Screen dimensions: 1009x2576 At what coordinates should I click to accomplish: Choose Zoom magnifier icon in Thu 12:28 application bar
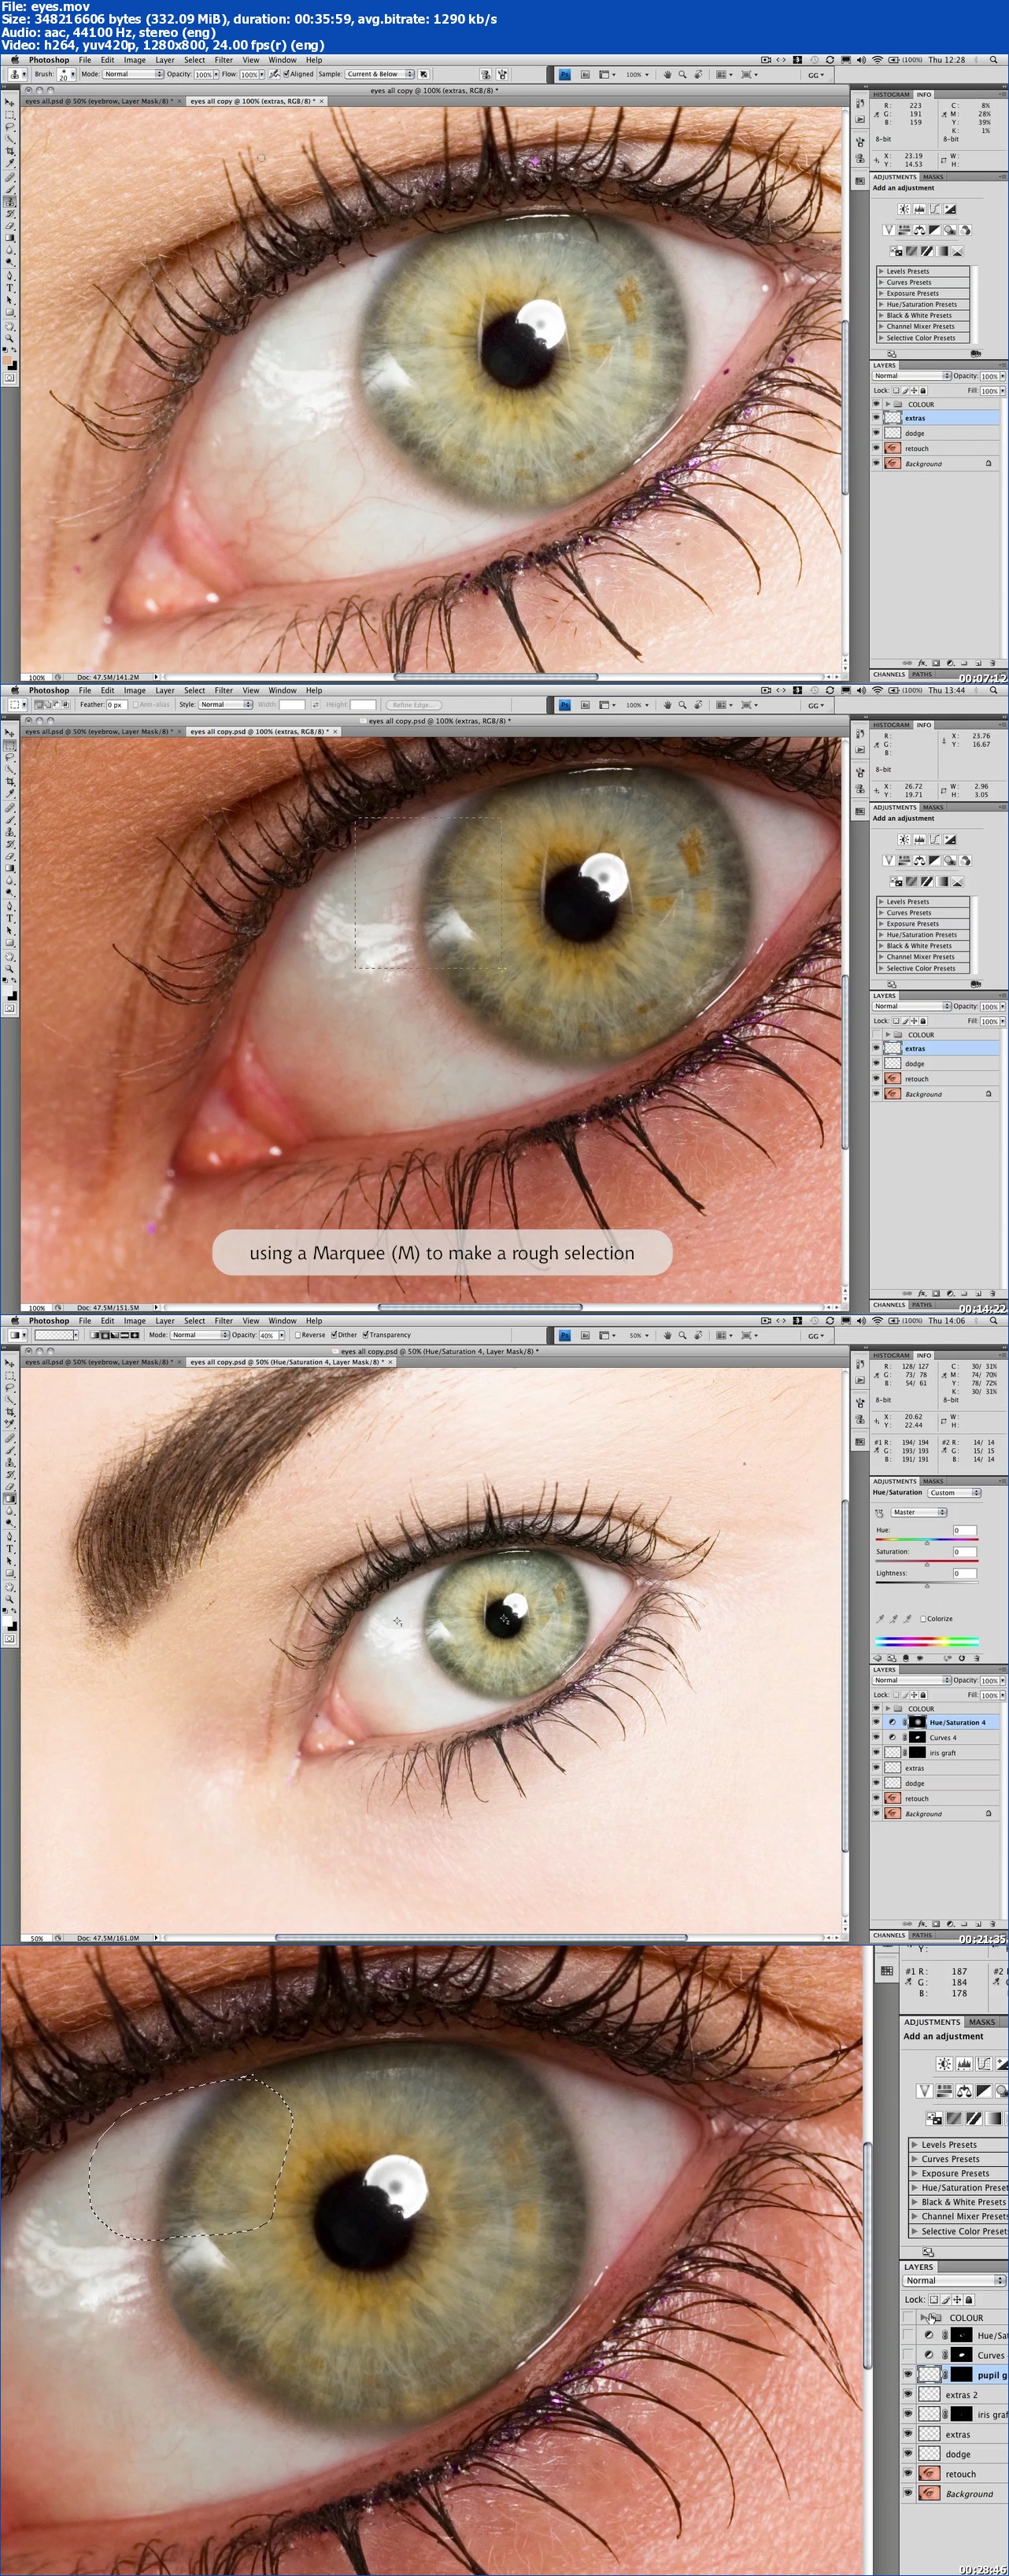coord(682,74)
